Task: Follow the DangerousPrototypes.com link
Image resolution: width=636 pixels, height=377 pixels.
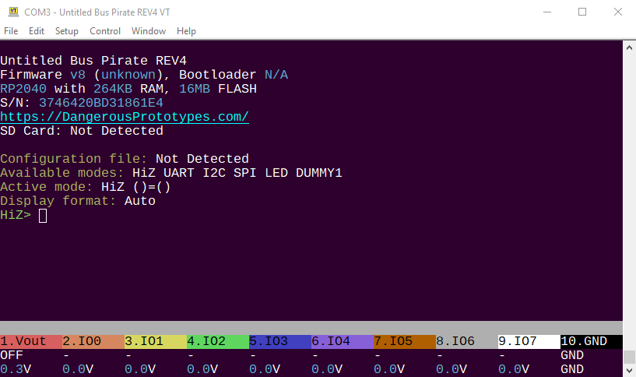Action: (125, 117)
